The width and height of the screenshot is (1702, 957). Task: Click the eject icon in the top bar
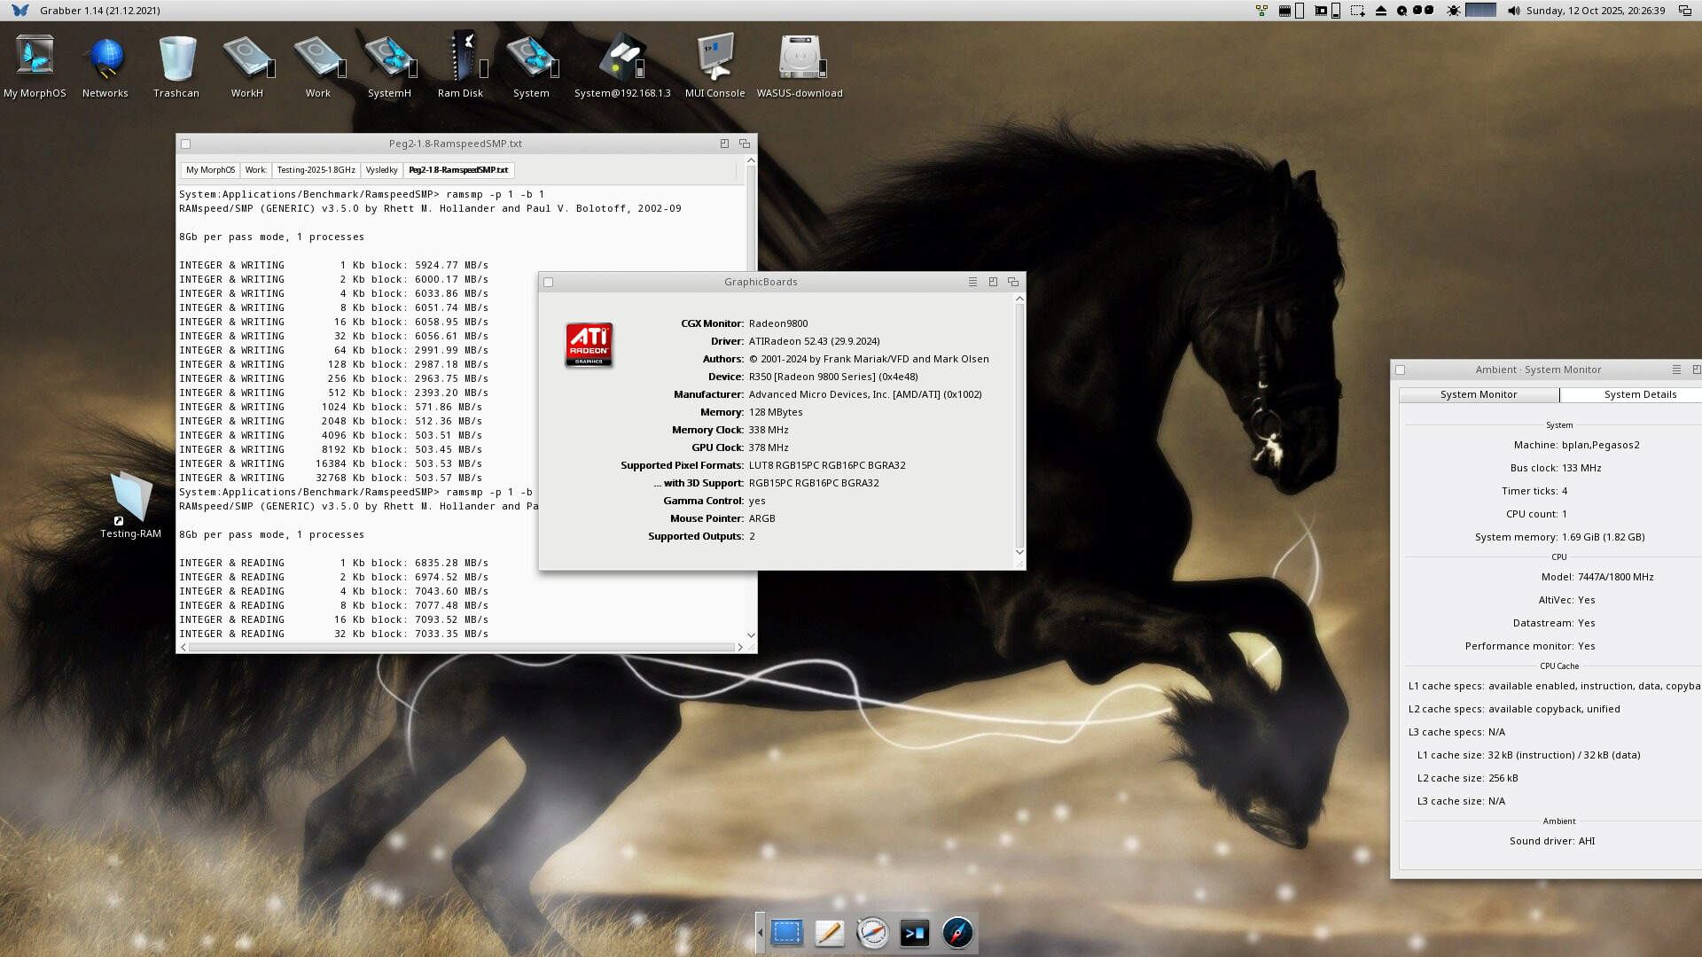(1381, 11)
